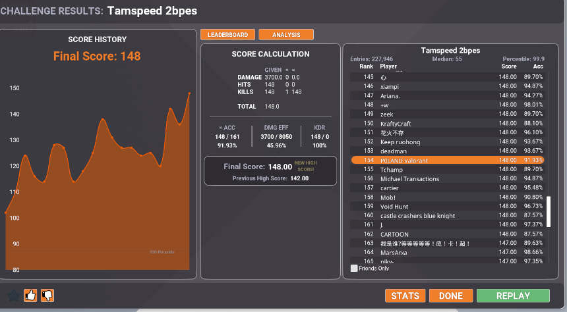Click the Previous High Score 142.00 value
The width and height of the screenshot is (567, 312).
pyautogui.click(x=299, y=178)
